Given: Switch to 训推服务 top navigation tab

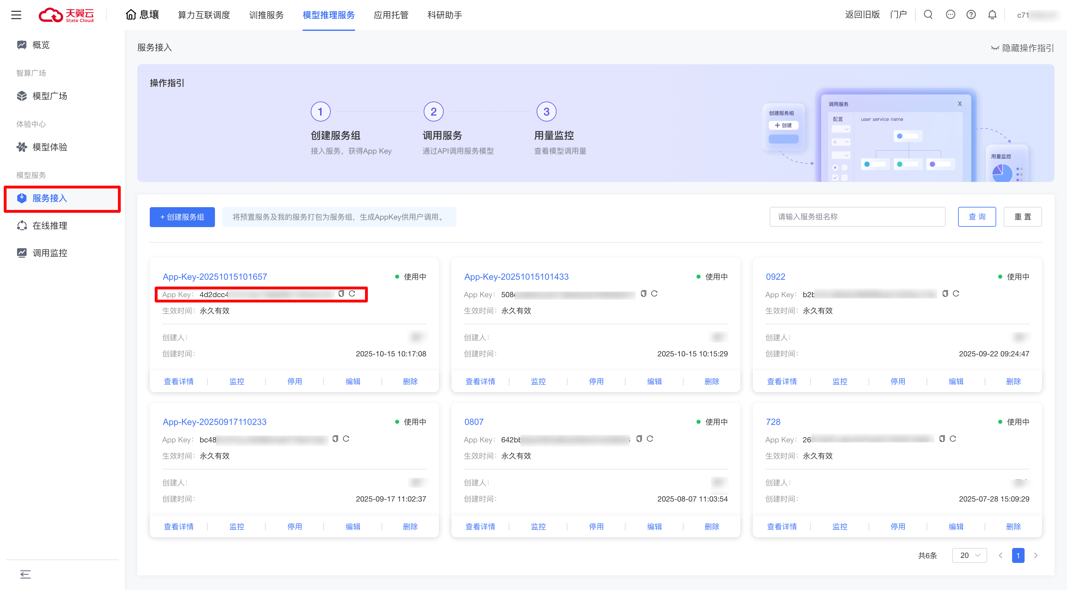Looking at the screenshot, I should click(266, 15).
